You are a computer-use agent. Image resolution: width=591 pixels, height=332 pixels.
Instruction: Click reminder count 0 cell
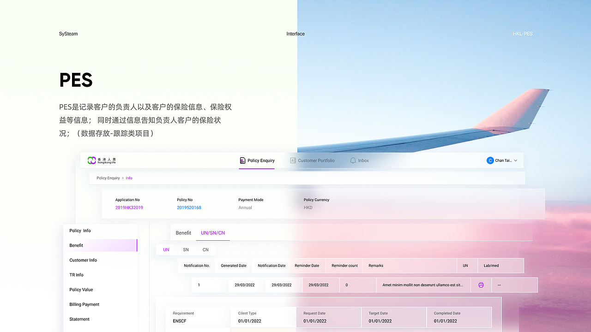(x=358, y=285)
